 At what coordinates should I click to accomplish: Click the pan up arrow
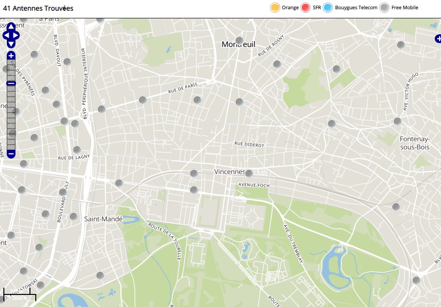coord(11,27)
